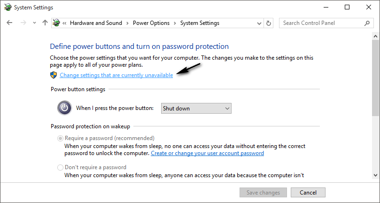
Task: Expand the address bar history dropdown
Action: click(x=260, y=23)
